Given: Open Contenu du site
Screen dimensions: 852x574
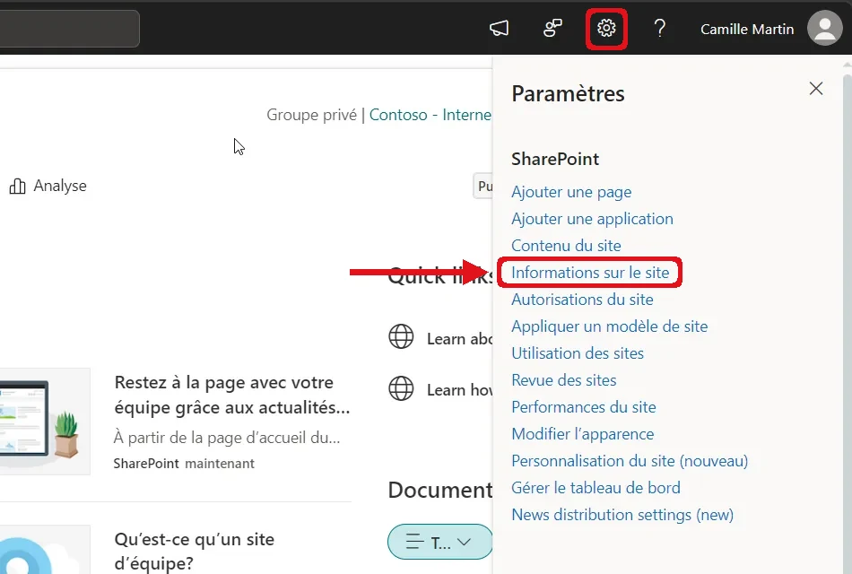Looking at the screenshot, I should 566,246.
